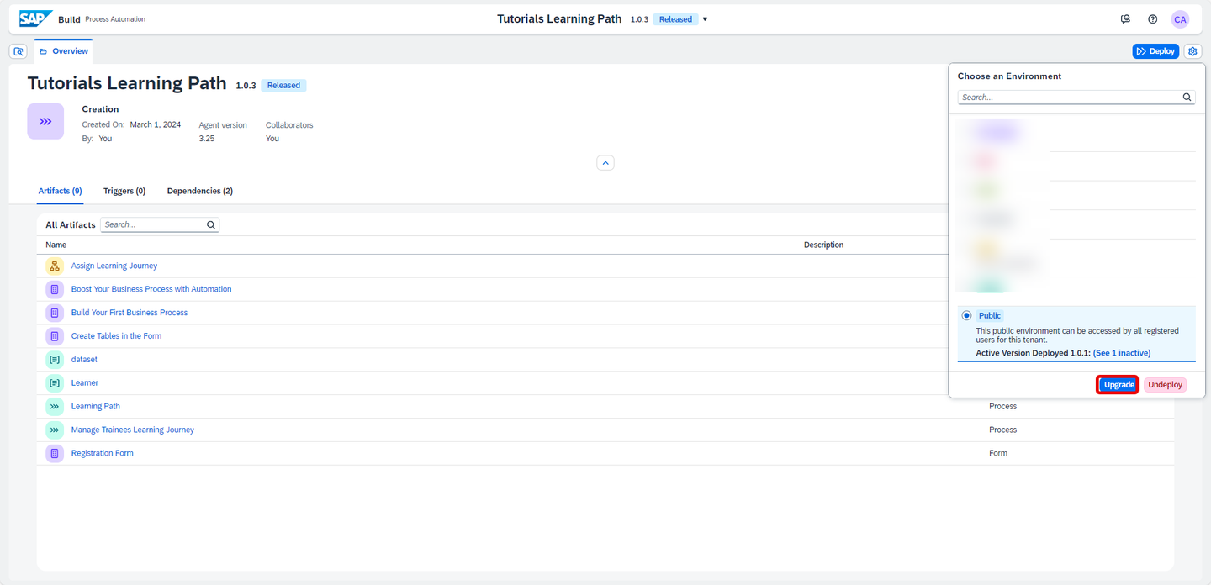Click the search panel icon beside Overview
Viewport: 1211px width, 585px height.
[x=19, y=51]
